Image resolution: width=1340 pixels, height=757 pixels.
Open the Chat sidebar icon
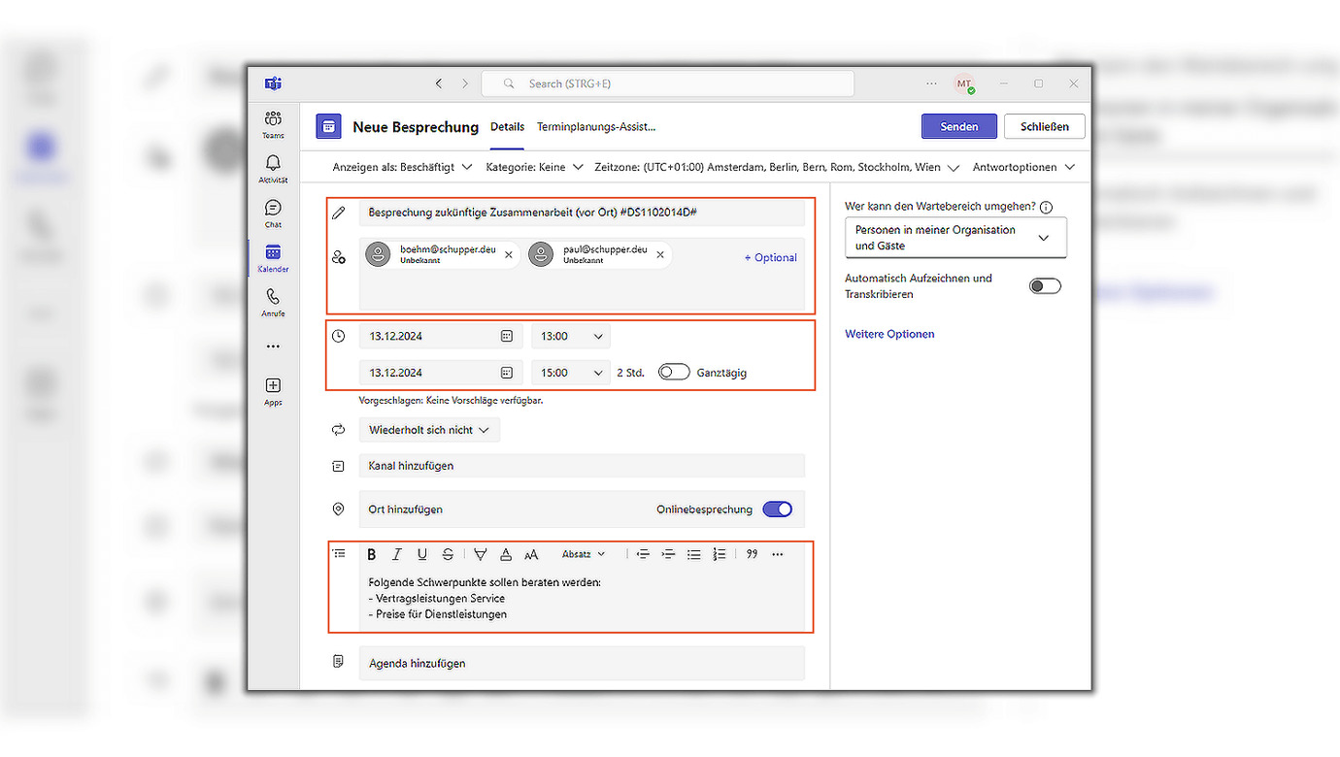click(x=273, y=213)
